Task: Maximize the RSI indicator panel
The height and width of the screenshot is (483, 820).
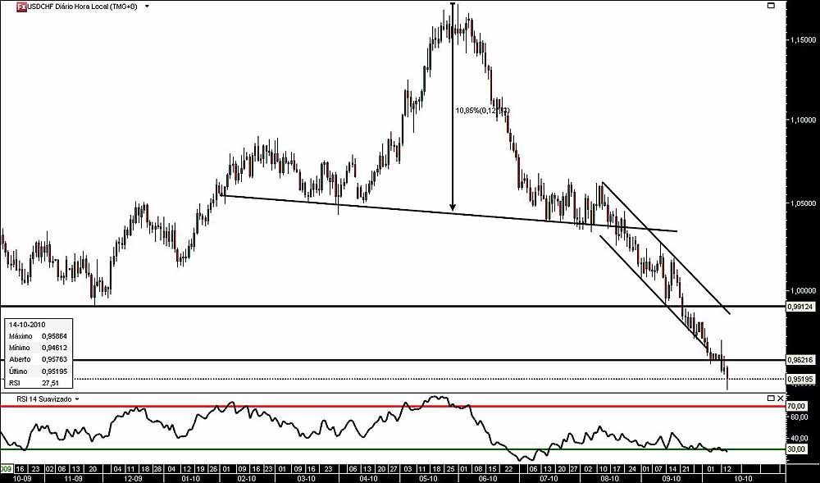Action: click(x=771, y=399)
